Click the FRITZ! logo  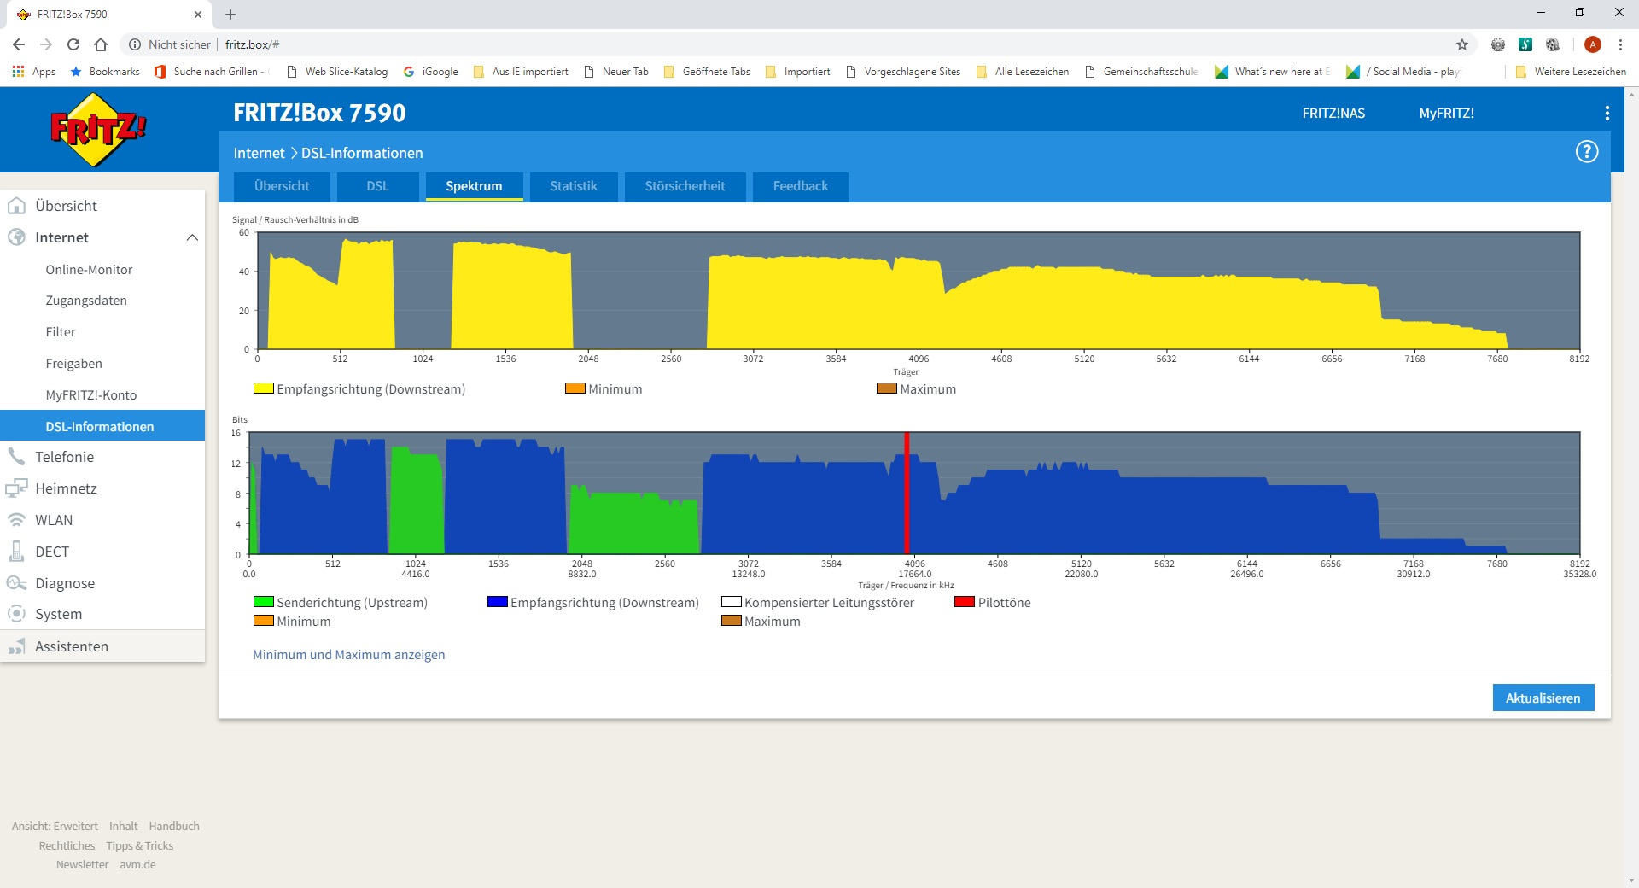(x=99, y=130)
